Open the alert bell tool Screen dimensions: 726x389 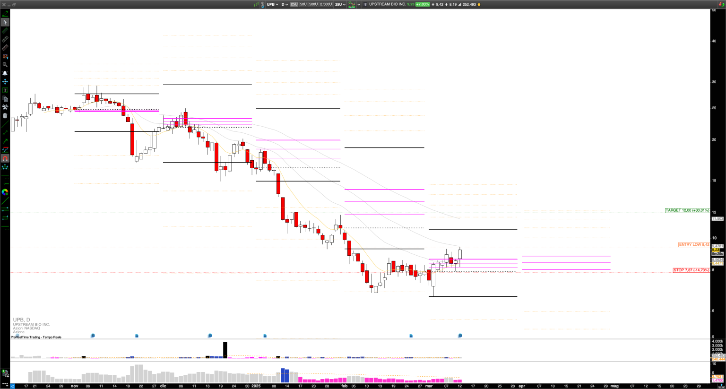pos(5,73)
